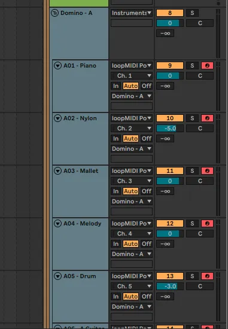Click the pan control C on A03 - Mallet
This screenshot has height=329, width=228.
pyautogui.click(x=200, y=181)
